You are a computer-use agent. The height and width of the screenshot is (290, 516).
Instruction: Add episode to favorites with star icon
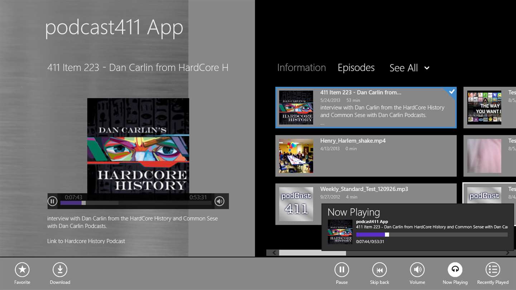point(22,270)
